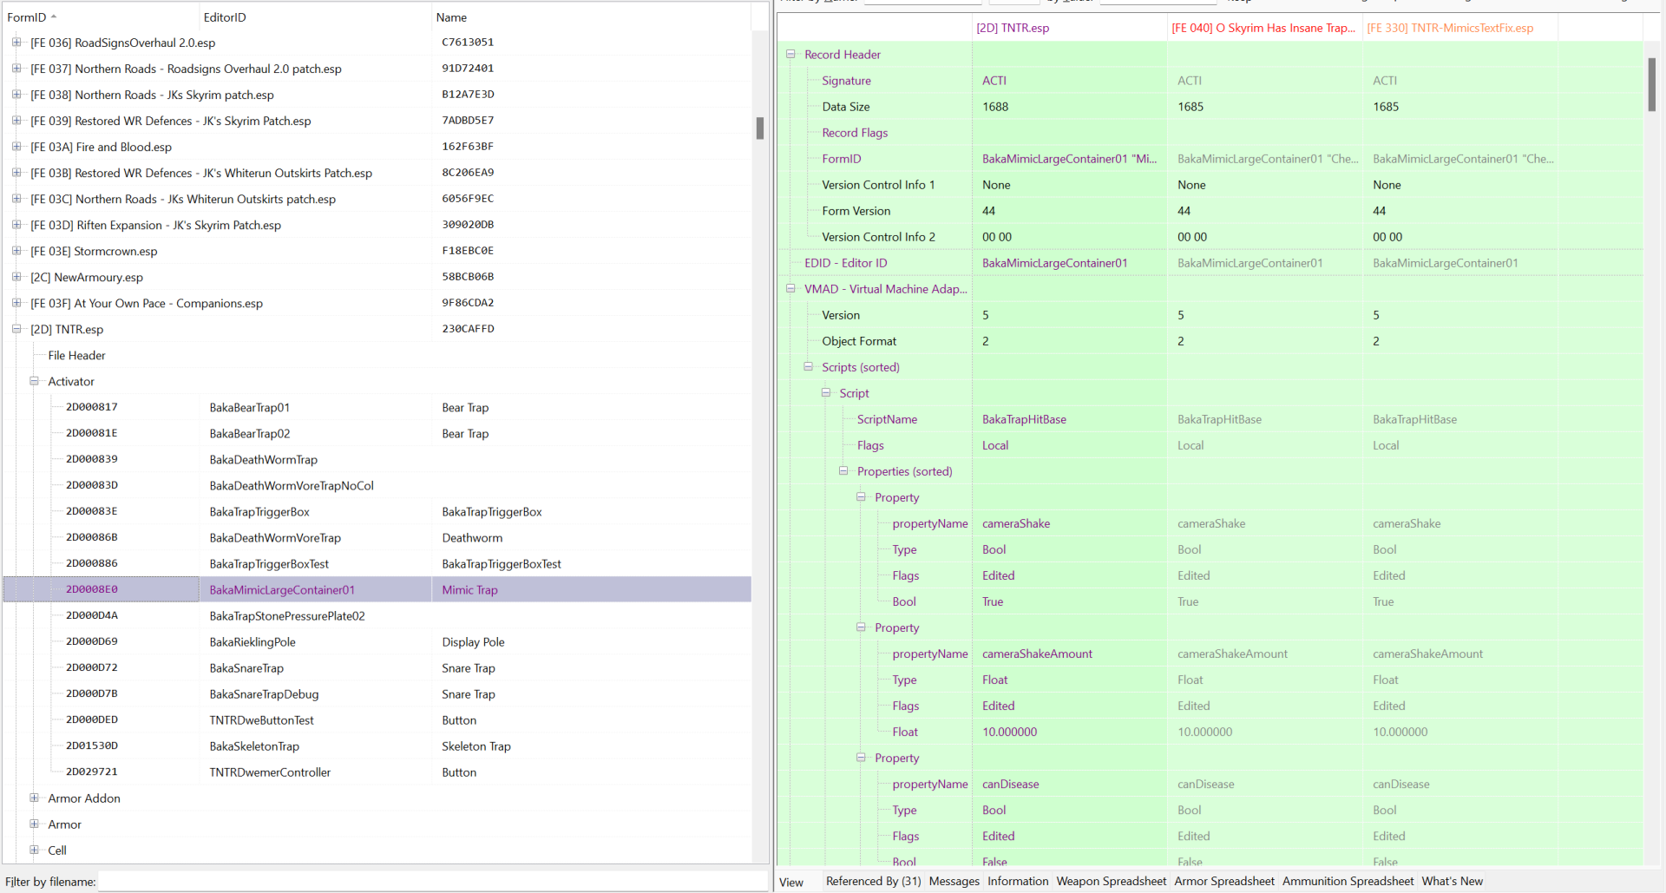Image resolution: width=1666 pixels, height=893 pixels.
Task: Collapse the Activator group
Action: pyautogui.click(x=34, y=381)
